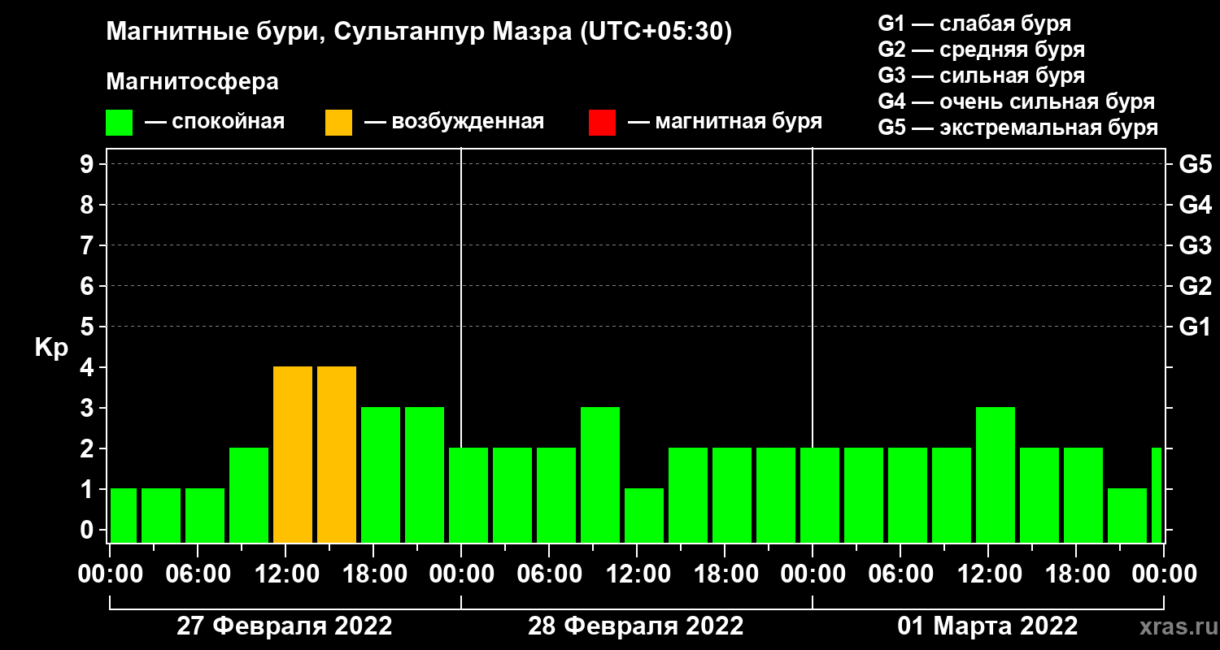Image resolution: width=1220 pixels, height=650 pixels.
Task: Click the orange 'возбужденная' legend swatch
Action: (x=338, y=123)
